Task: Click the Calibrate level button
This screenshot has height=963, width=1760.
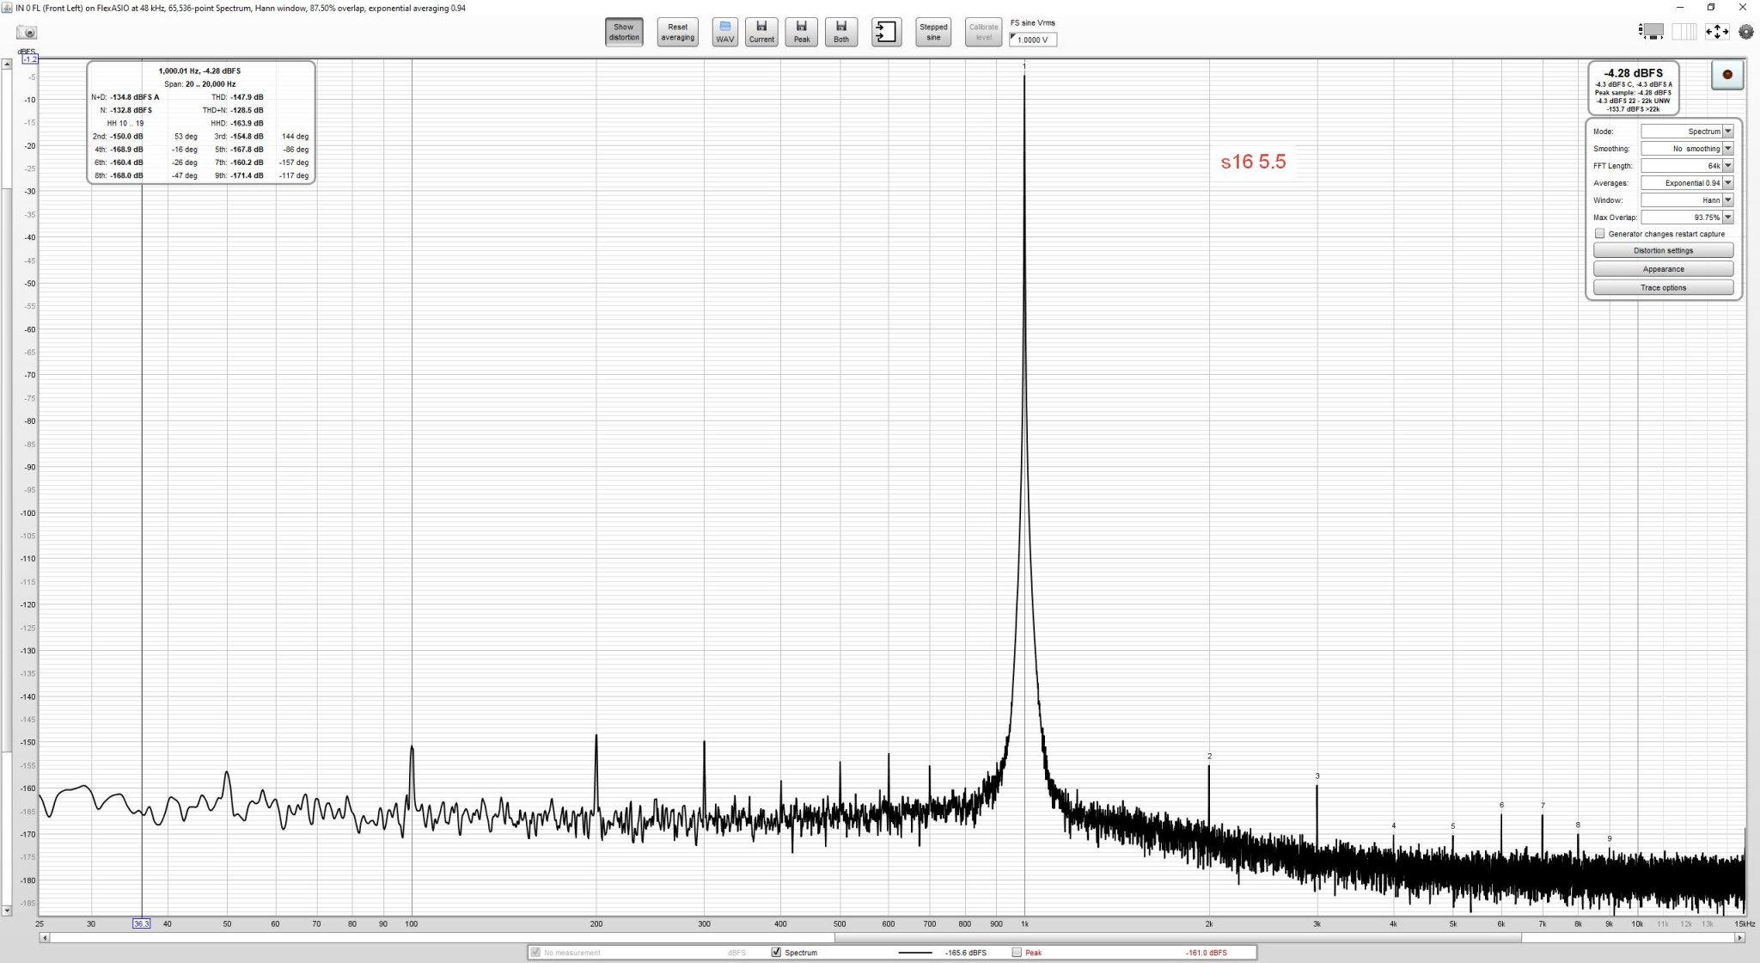Action: click(983, 32)
